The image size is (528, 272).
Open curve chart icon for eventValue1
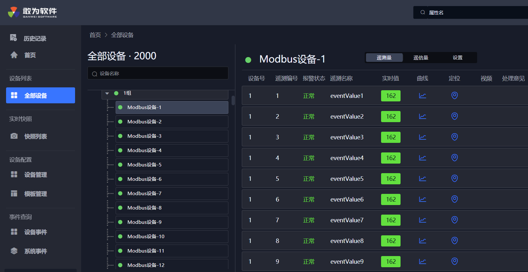tap(422, 96)
